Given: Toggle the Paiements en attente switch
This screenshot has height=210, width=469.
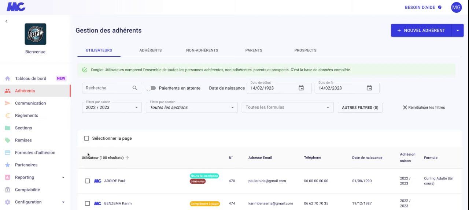Looking at the screenshot, I should (151, 88).
